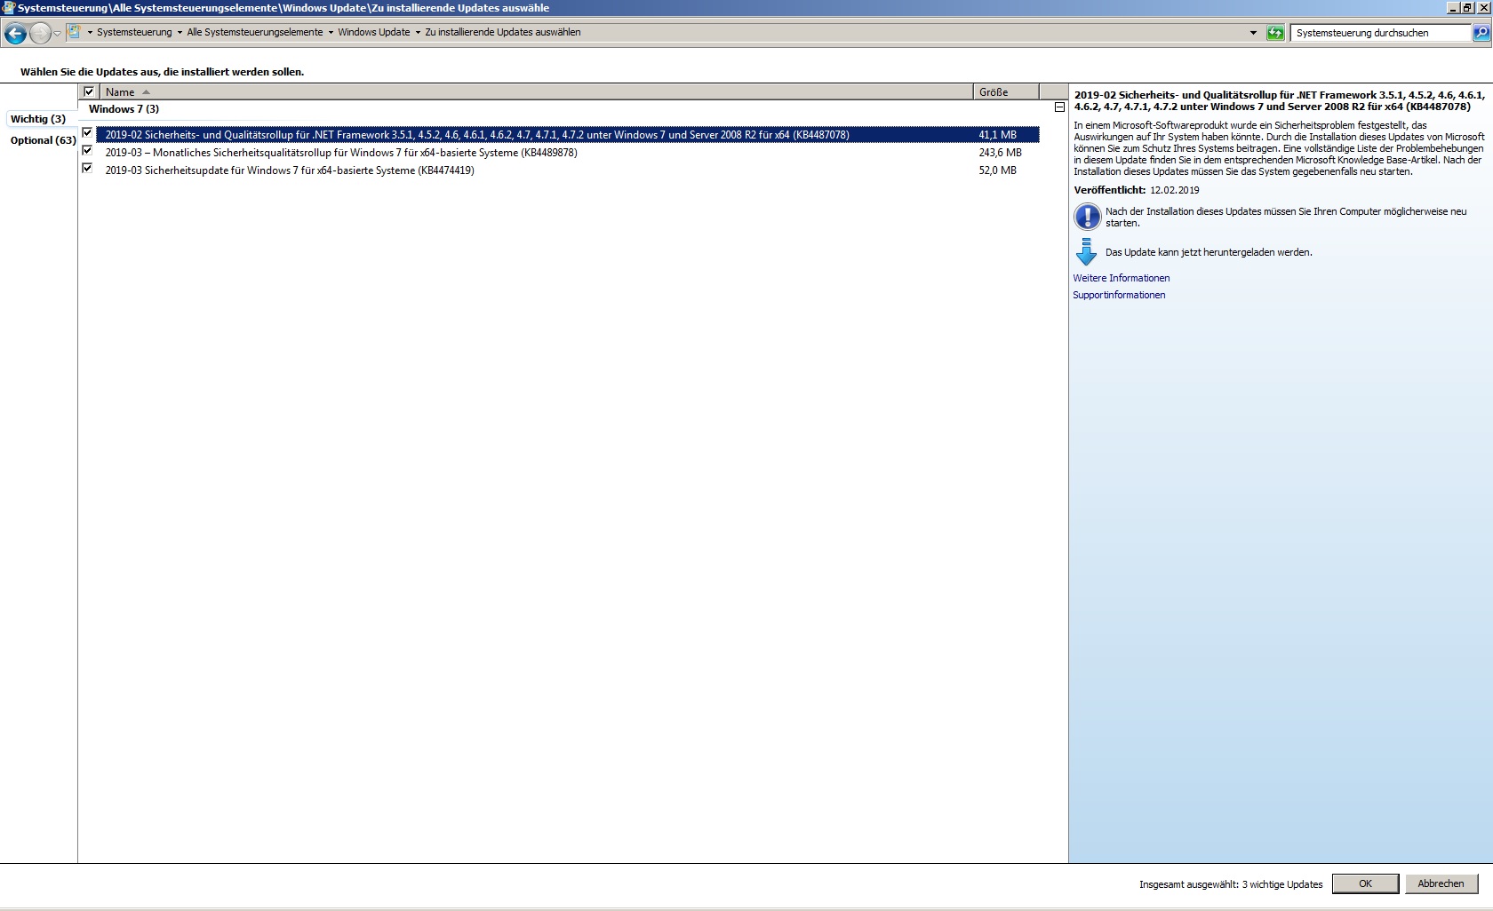Click 'Insgesamt ausgewählt: 3 wichtige Updates' text
The image size is (1493, 911).
pos(1231,884)
